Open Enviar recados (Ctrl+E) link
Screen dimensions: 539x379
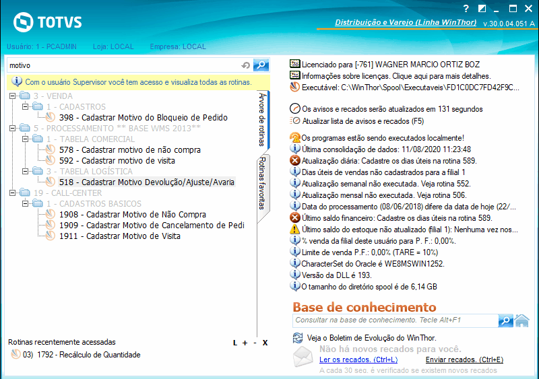tap(464, 359)
